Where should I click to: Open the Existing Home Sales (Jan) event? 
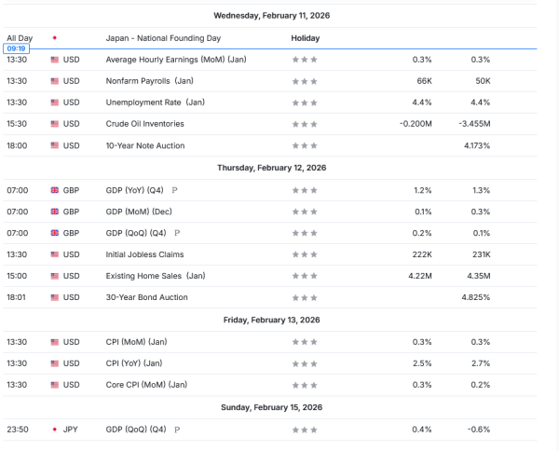click(156, 276)
